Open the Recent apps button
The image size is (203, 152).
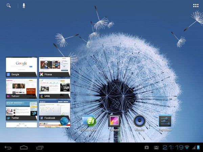tap(40, 148)
